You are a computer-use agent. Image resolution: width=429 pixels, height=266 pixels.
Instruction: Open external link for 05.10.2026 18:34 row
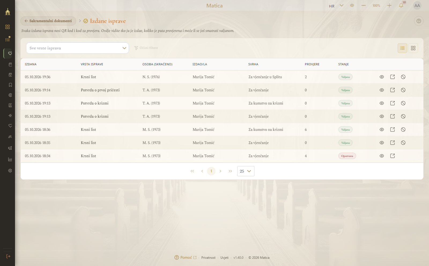tap(393, 156)
